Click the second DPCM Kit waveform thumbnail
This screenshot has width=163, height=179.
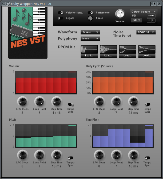(108, 49)
